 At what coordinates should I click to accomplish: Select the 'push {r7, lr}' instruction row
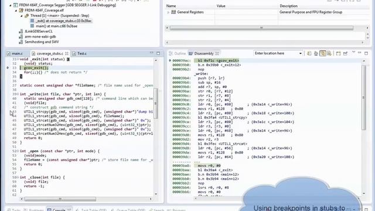coord(211,78)
